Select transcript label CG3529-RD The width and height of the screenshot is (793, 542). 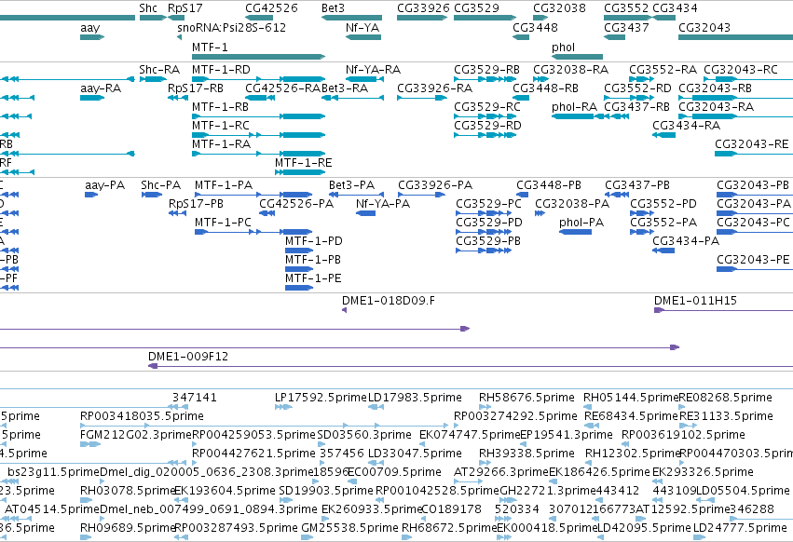(487, 126)
